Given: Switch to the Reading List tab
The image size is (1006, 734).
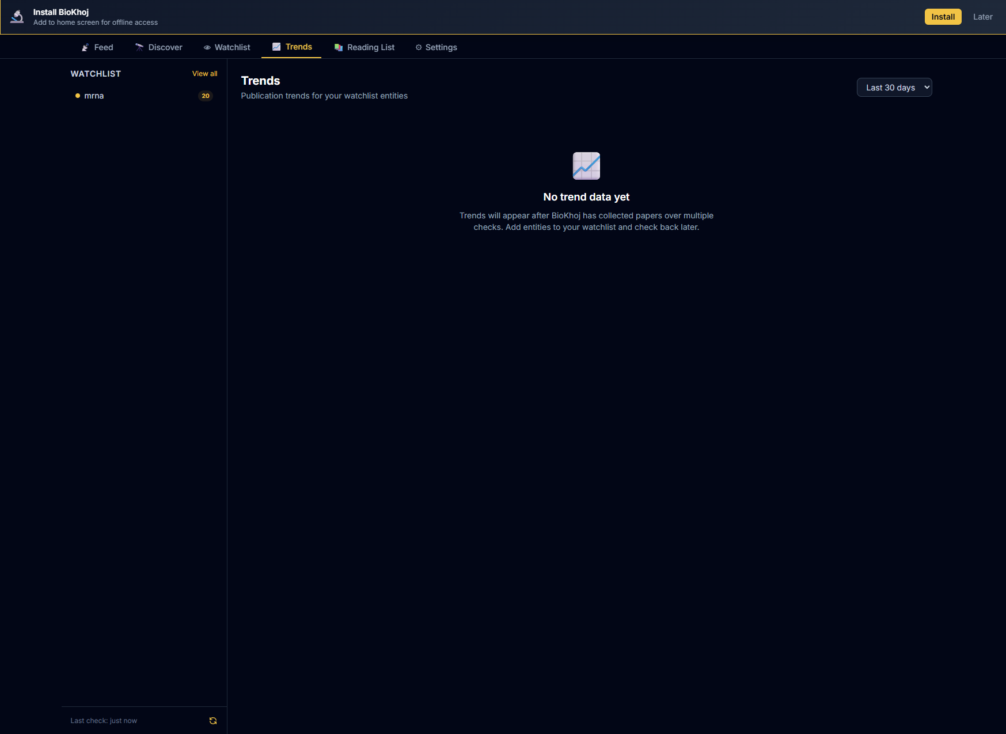Looking at the screenshot, I should [x=371, y=47].
